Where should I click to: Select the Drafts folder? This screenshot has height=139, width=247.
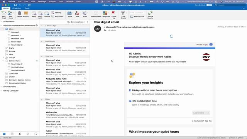[x=11, y=48]
